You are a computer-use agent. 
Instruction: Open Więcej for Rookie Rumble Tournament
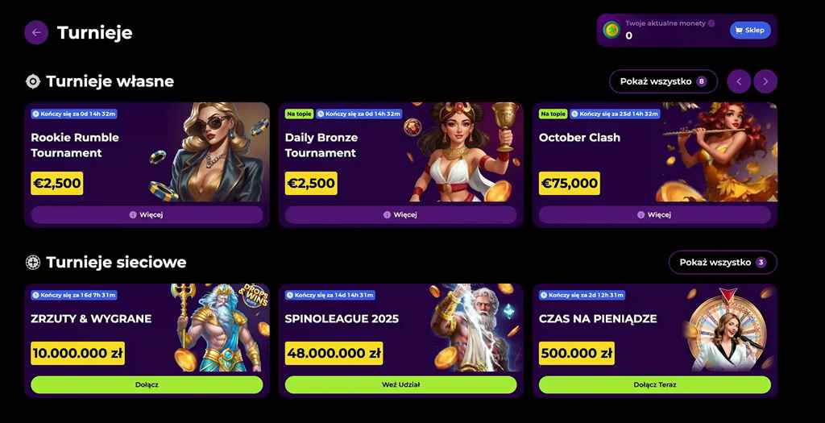click(147, 214)
